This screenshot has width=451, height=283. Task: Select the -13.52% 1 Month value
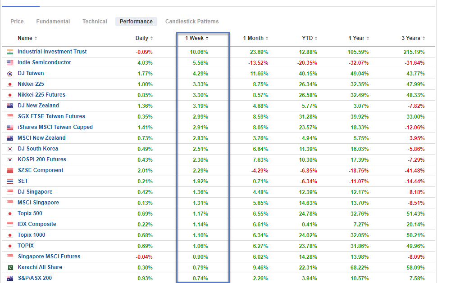tap(258, 63)
